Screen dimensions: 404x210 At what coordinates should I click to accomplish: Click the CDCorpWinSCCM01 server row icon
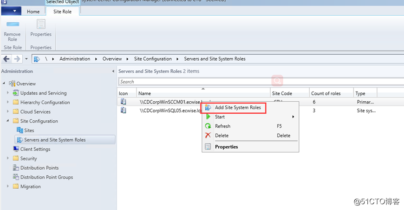coord(124,102)
